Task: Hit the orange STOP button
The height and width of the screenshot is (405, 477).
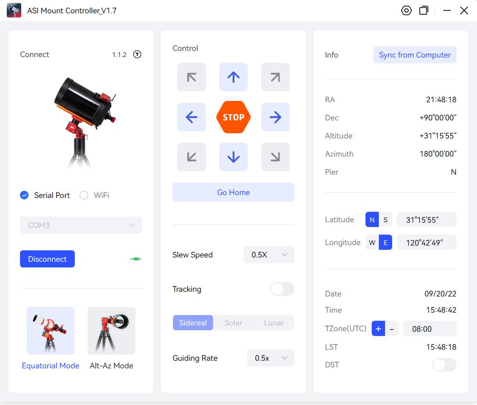Action: pyautogui.click(x=233, y=117)
